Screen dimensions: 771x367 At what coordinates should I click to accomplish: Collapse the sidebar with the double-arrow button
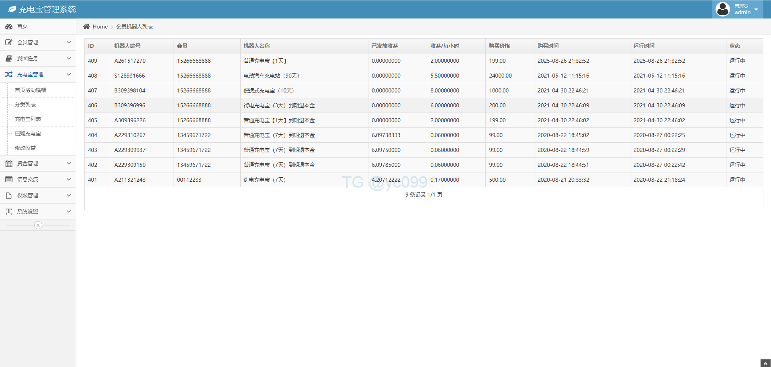(x=38, y=225)
